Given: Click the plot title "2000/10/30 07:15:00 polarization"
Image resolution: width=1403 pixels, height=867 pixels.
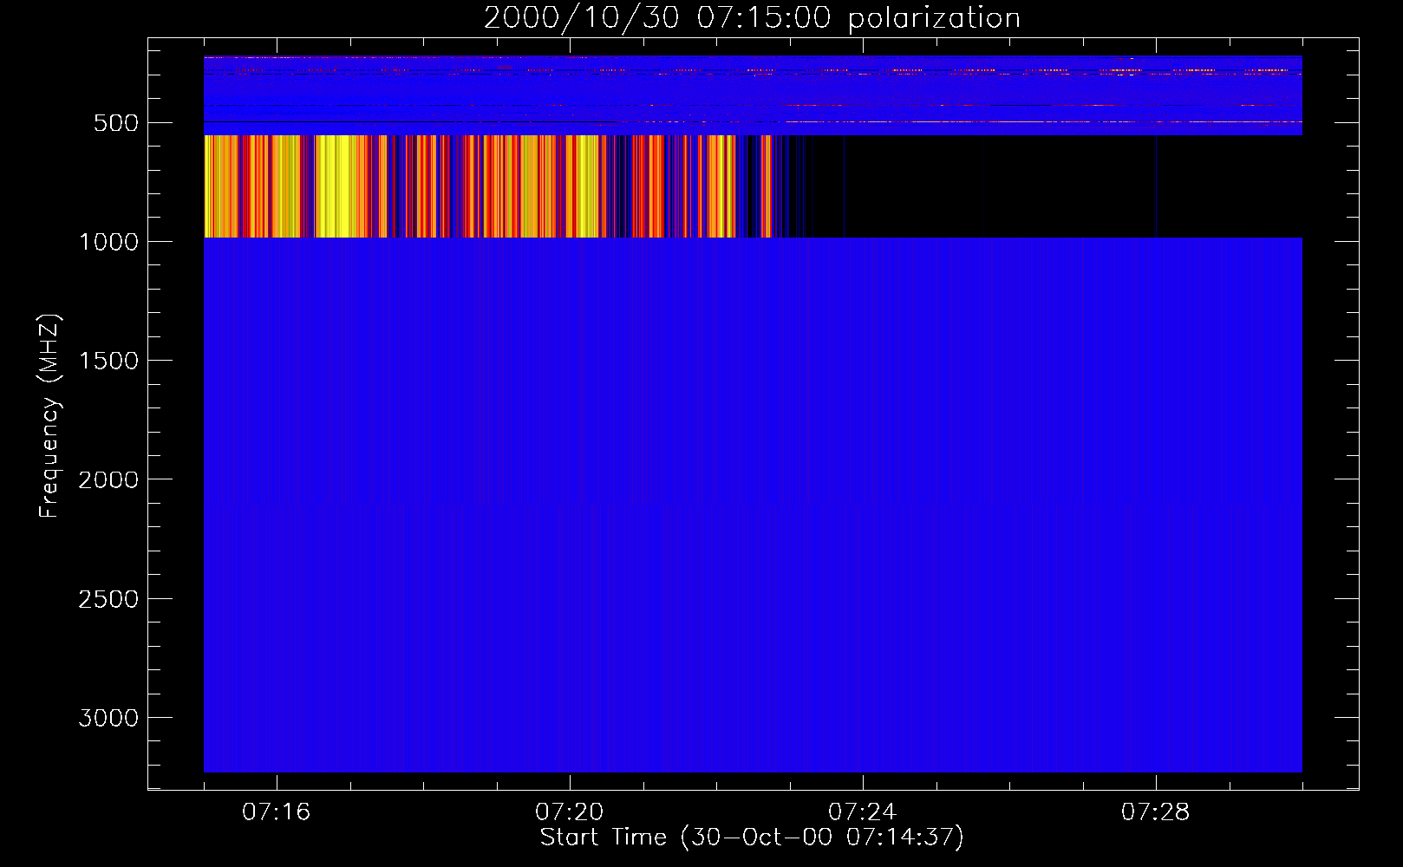Looking at the screenshot, I should [752, 18].
